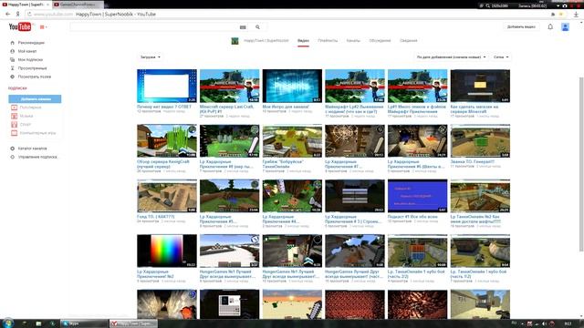This screenshot has width=584, height=328.
Task: Click the Yandex 'Я' browser button
Action: pyautogui.click(x=17, y=15)
